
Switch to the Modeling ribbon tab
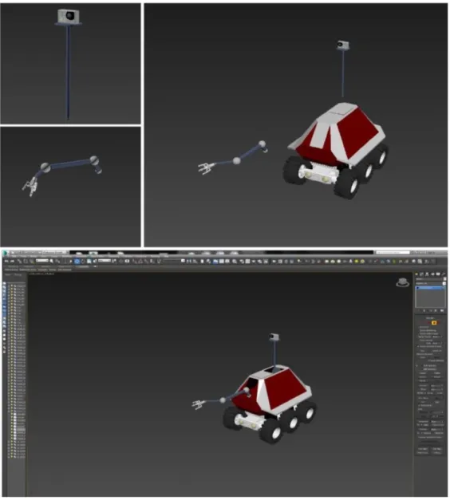tap(12, 266)
